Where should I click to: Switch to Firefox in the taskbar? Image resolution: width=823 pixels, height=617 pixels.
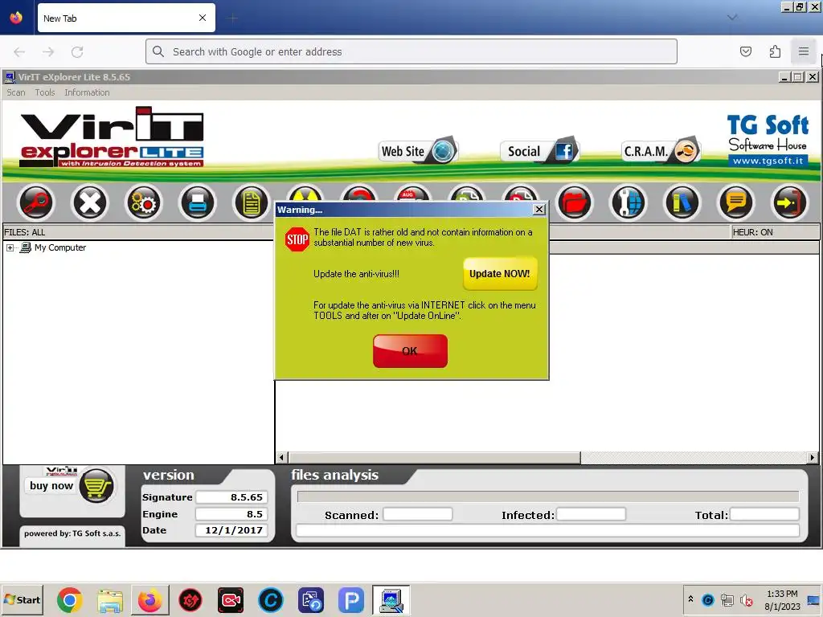pos(150,600)
